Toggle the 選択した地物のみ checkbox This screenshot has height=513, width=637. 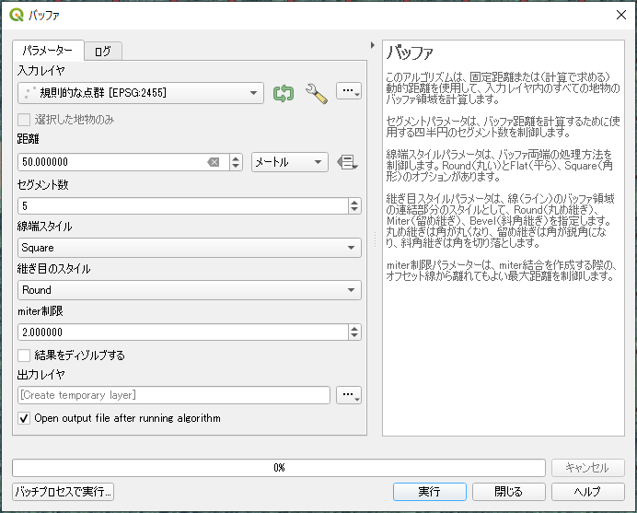click(x=24, y=120)
